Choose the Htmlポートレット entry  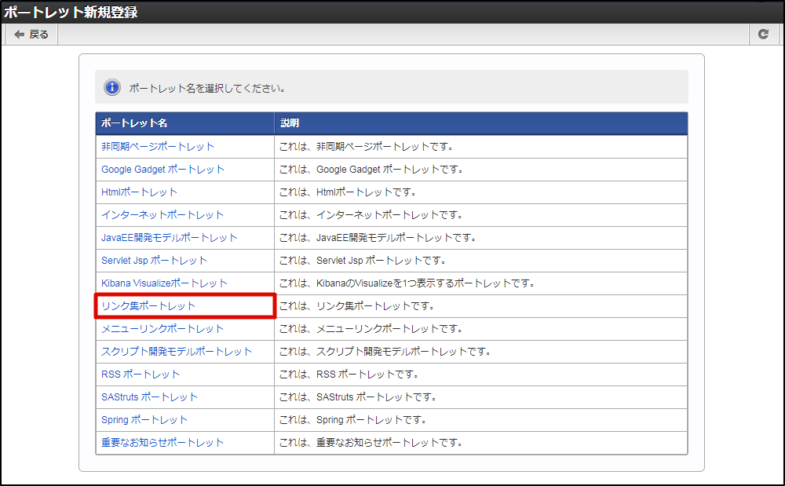[139, 192]
